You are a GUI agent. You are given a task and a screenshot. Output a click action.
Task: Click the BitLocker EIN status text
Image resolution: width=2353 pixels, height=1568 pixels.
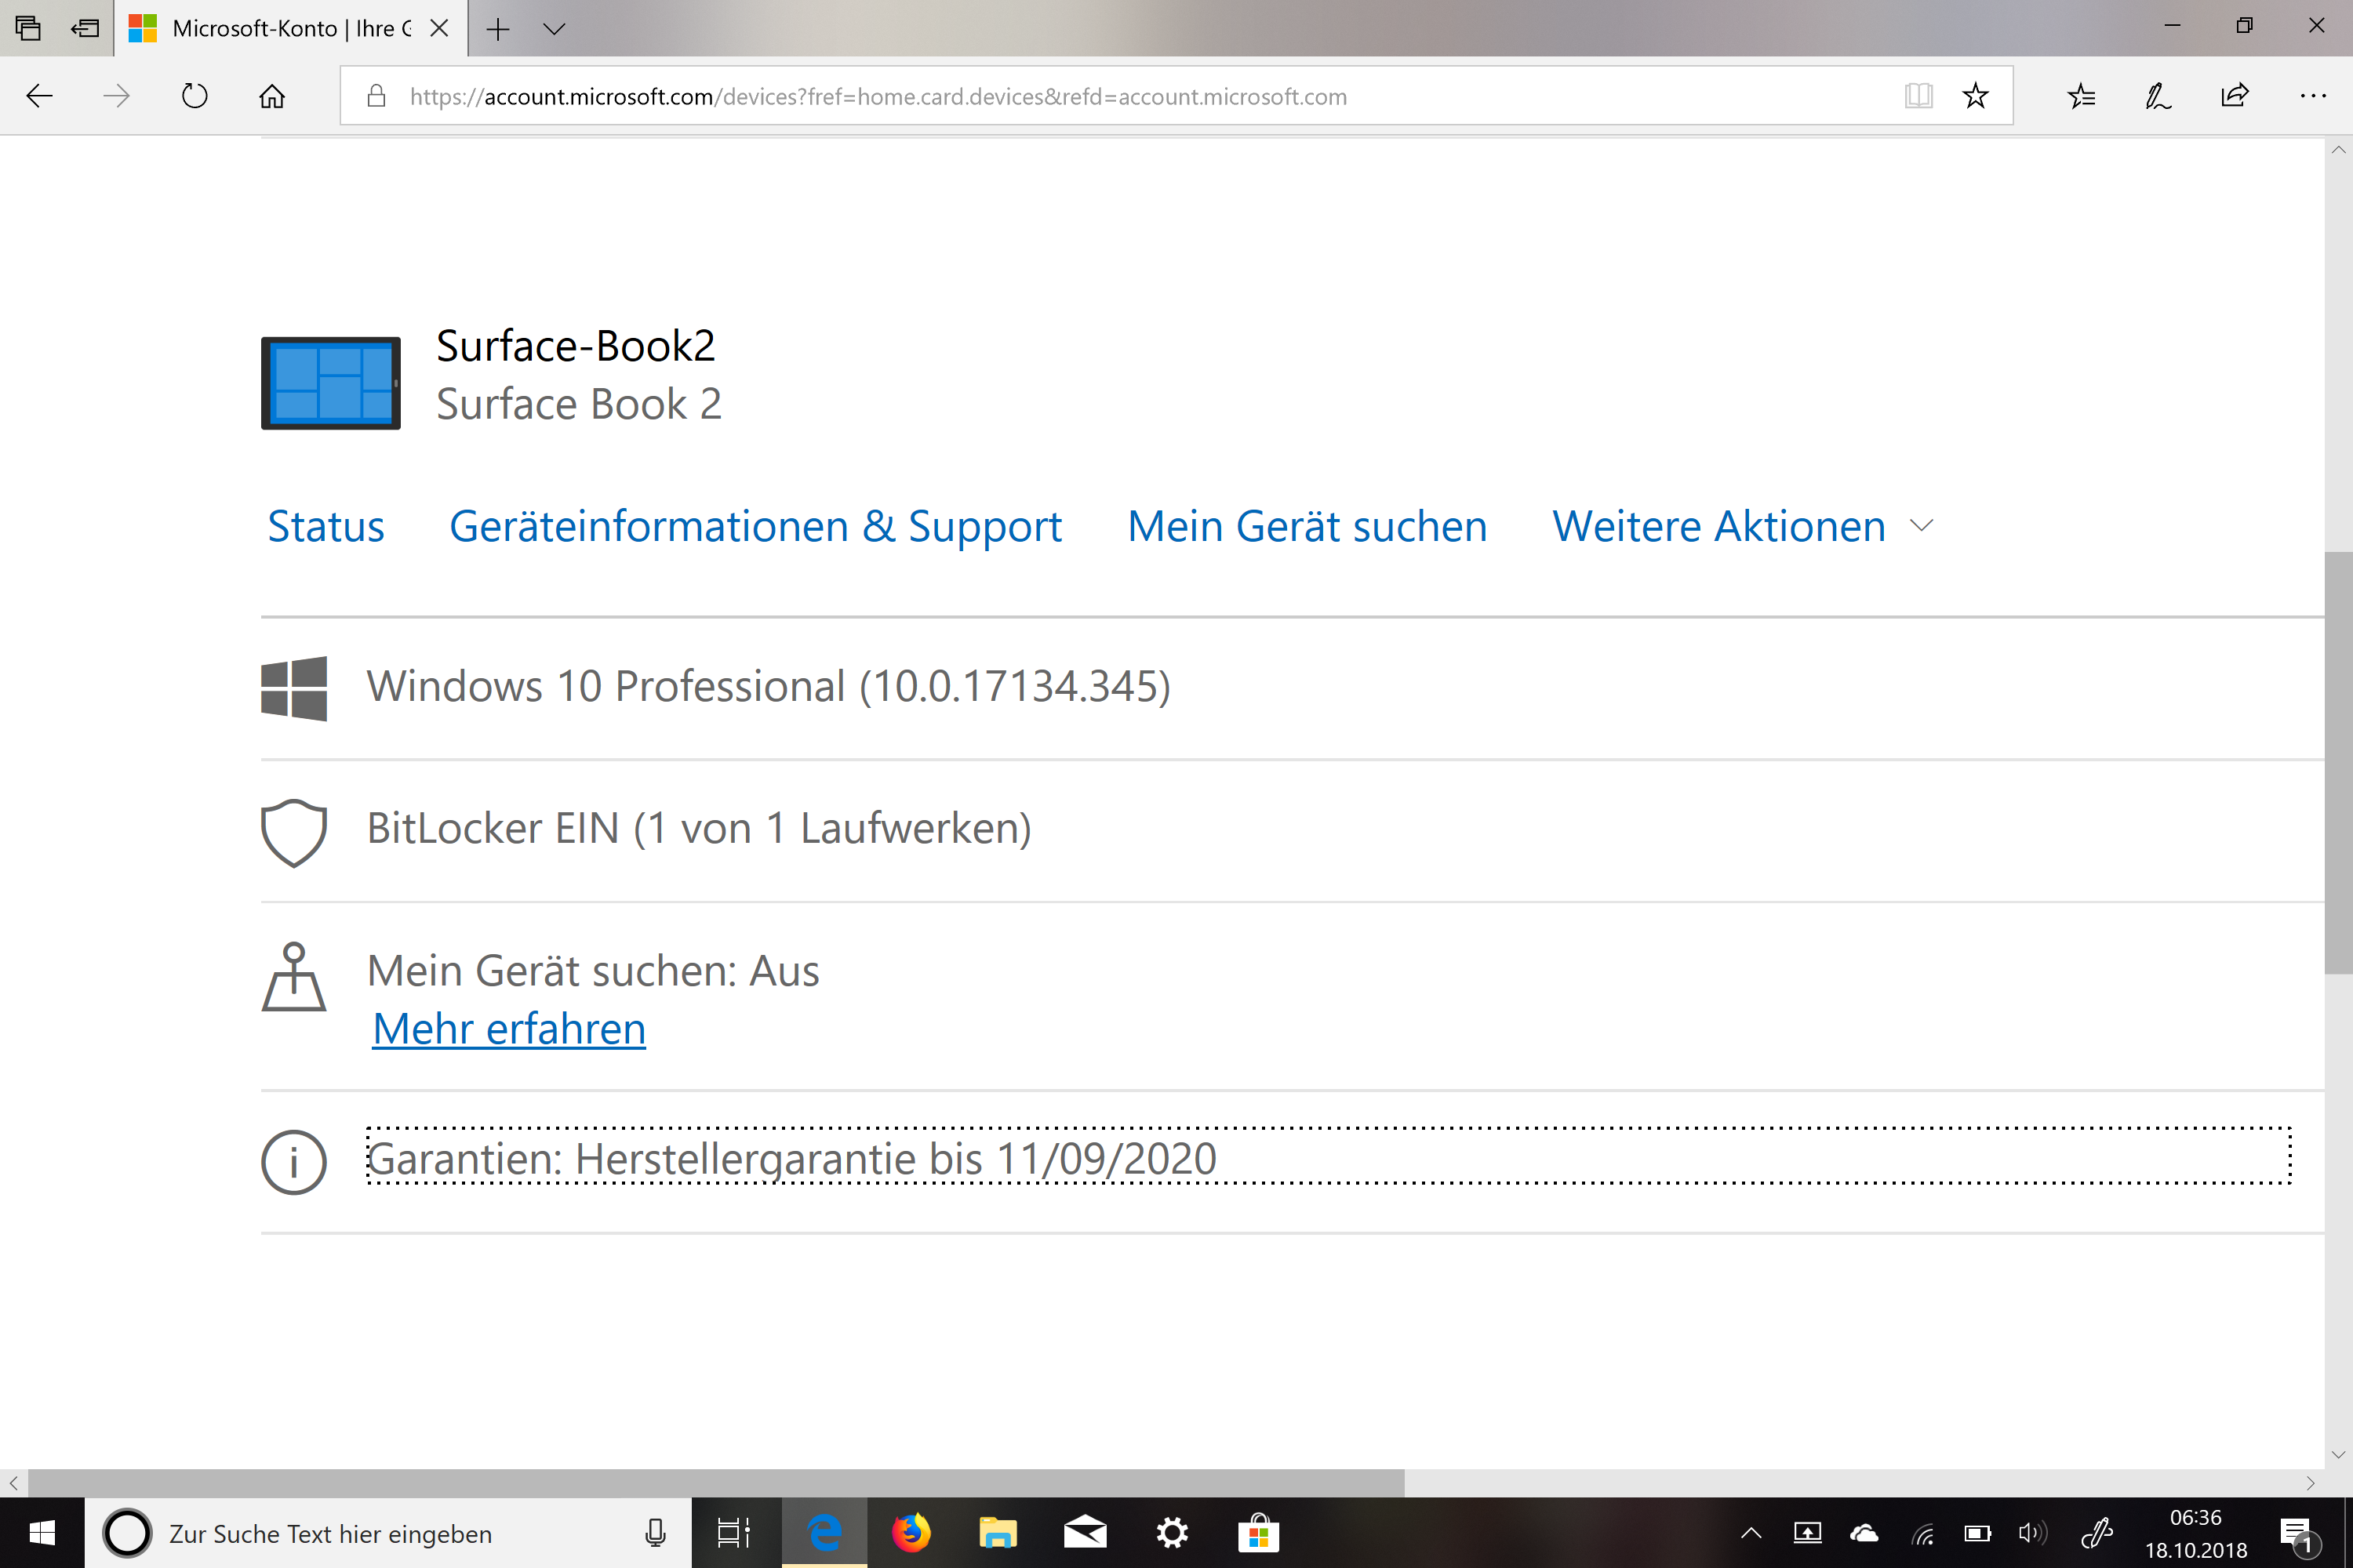pos(700,829)
